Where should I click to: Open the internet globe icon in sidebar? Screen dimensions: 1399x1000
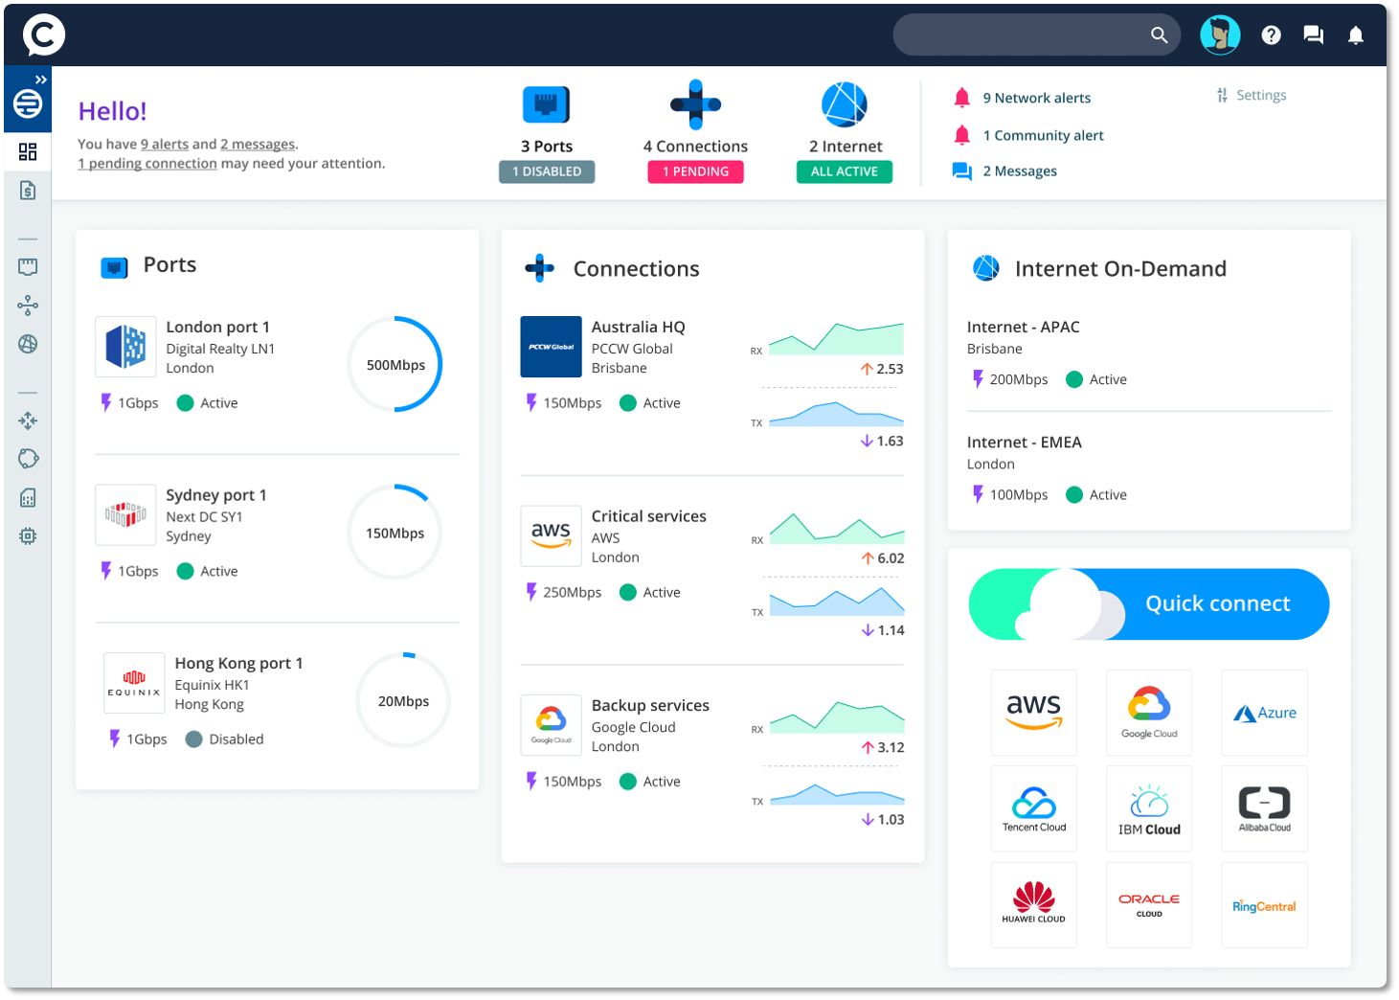(x=28, y=343)
